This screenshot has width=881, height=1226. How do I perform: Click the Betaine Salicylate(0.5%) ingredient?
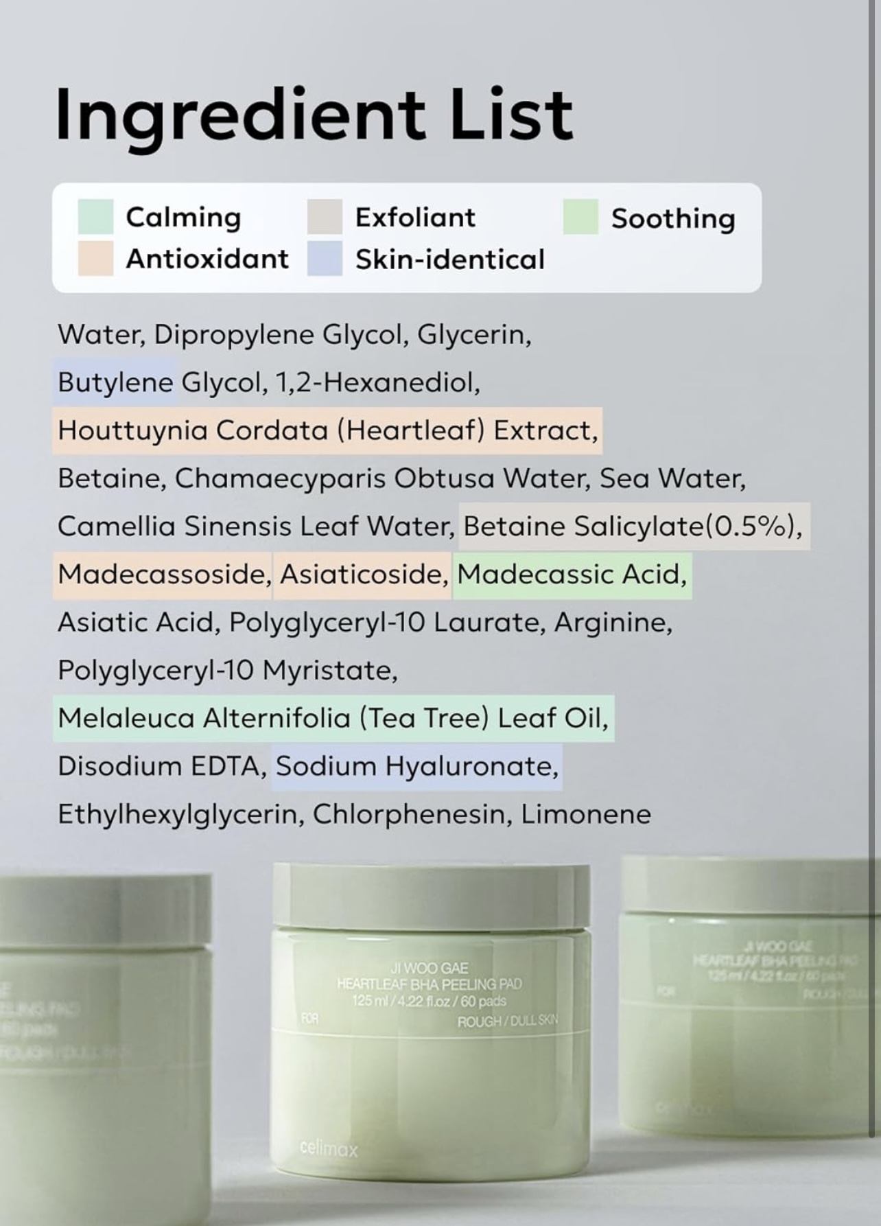tap(634, 527)
